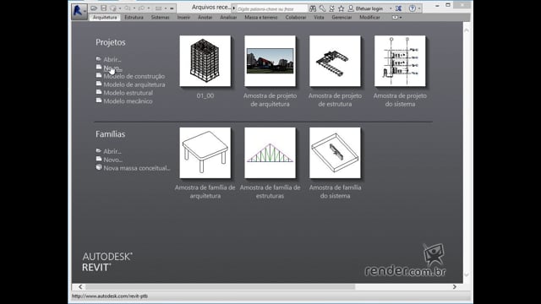Open the Modelo de construção template link
The width and height of the screenshot is (541, 304).
(134, 76)
